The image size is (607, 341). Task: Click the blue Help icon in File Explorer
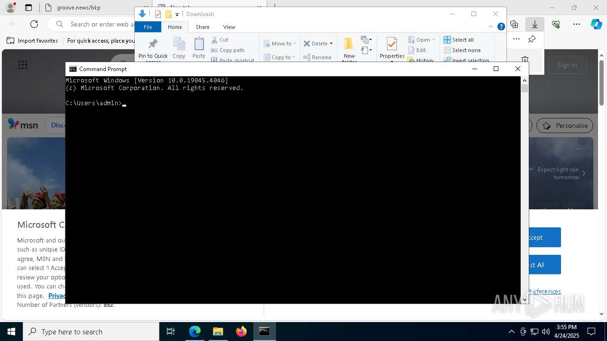pos(501,27)
